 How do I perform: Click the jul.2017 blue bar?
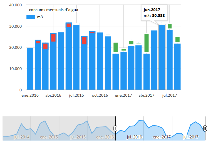point(170,60)
